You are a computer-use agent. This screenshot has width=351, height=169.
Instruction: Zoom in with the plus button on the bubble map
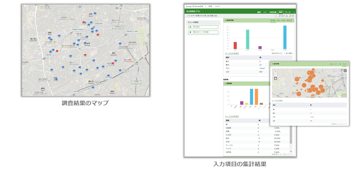point(276,72)
